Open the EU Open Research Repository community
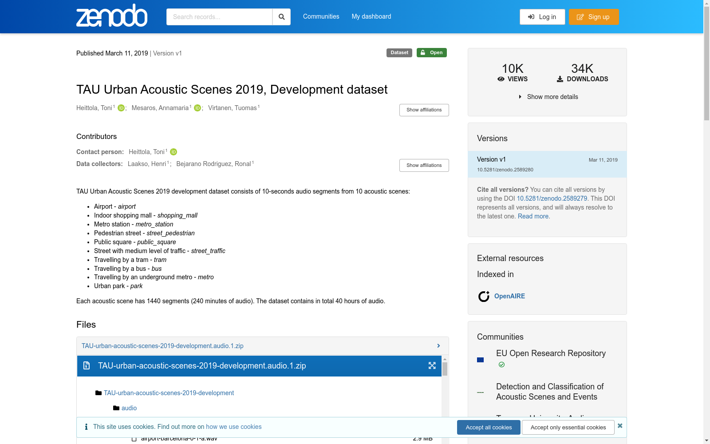The width and height of the screenshot is (710, 444). [551, 353]
